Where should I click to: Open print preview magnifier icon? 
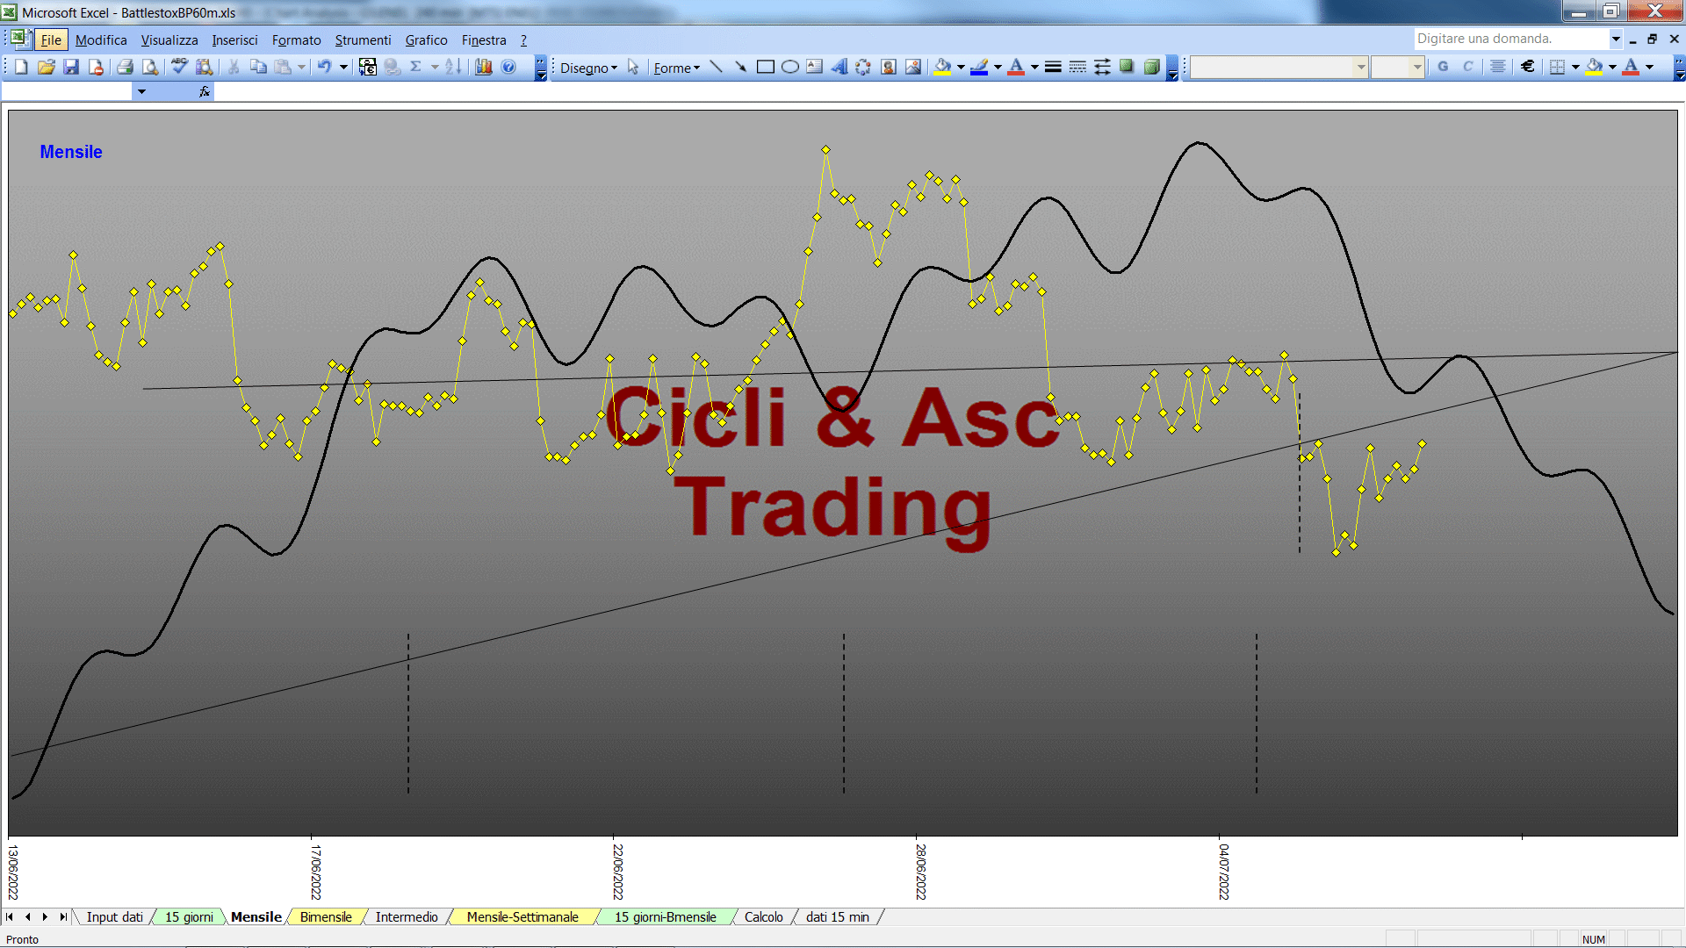pos(150,67)
